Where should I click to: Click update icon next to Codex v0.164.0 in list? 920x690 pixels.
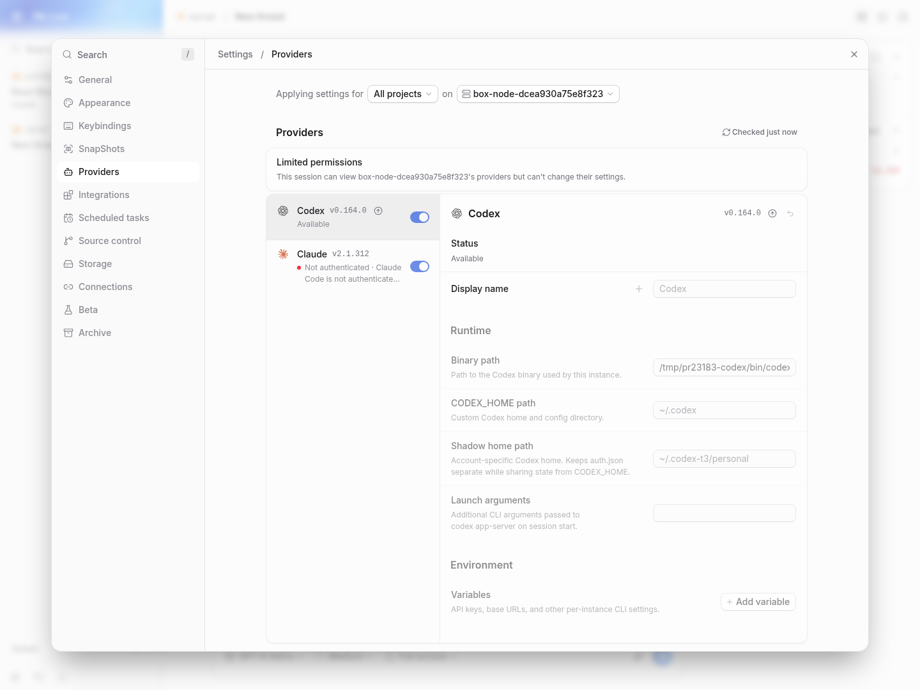pos(378,211)
